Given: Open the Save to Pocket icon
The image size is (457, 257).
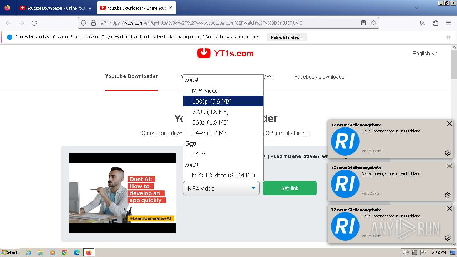Looking at the screenshot, I should pyautogui.click(x=423, y=23).
